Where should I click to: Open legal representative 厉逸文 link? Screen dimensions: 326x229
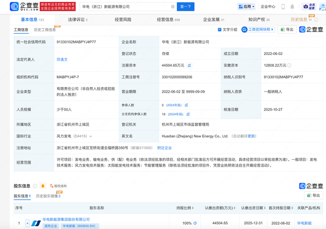click(62, 60)
